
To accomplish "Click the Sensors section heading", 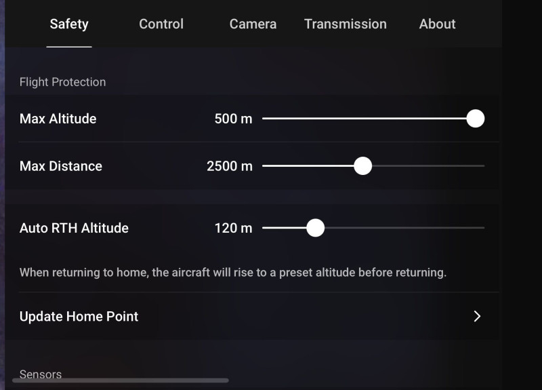I will 41,374.
